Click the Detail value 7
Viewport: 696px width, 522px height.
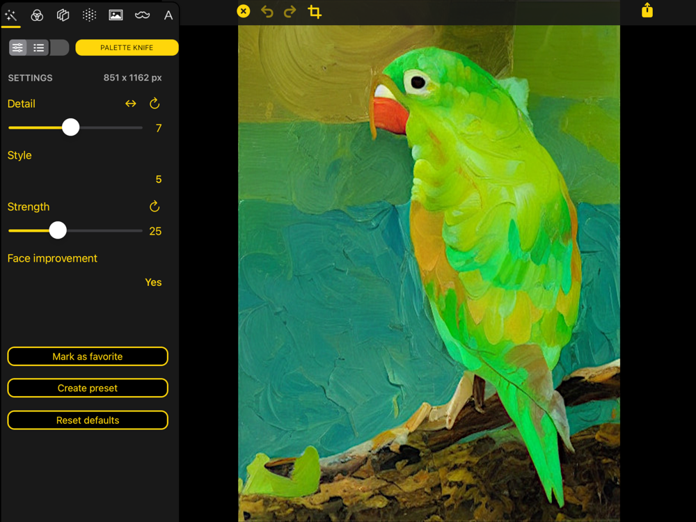pyautogui.click(x=159, y=128)
